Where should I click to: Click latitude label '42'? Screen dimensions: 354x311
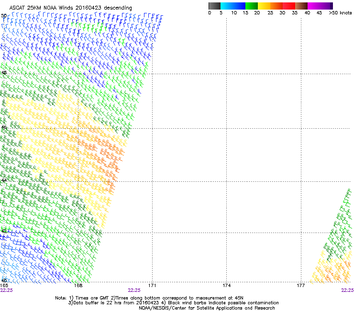click(x=4, y=231)
